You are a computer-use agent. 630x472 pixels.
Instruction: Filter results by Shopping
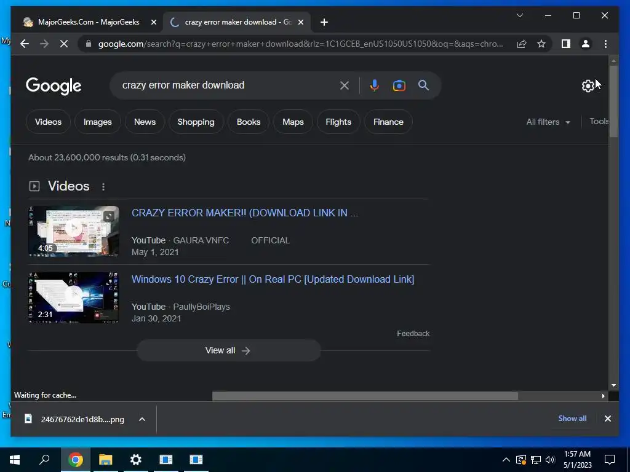[196, 122]
